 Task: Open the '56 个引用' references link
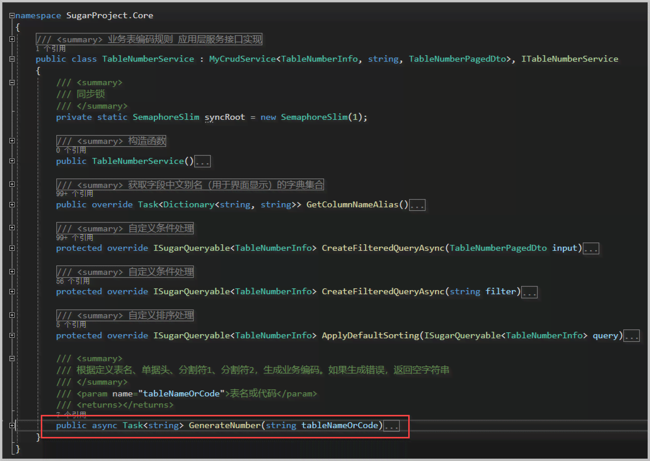click(73, 281)
